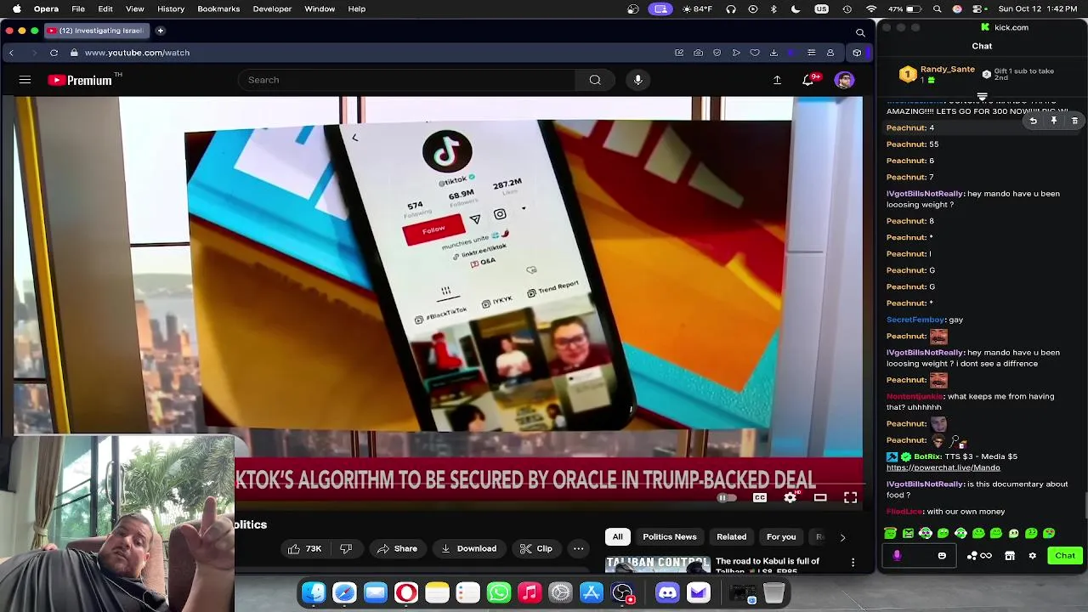Toggle video autoplay switch
The width and height of the screenshot is (1088, 612).
click(x=725, y=498)
